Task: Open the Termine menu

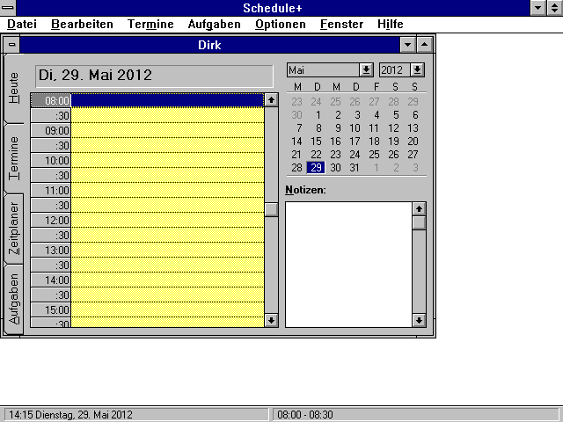Action: click(x=150, y=25)
